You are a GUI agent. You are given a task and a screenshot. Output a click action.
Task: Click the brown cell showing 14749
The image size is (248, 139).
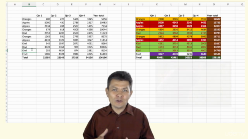214,51
